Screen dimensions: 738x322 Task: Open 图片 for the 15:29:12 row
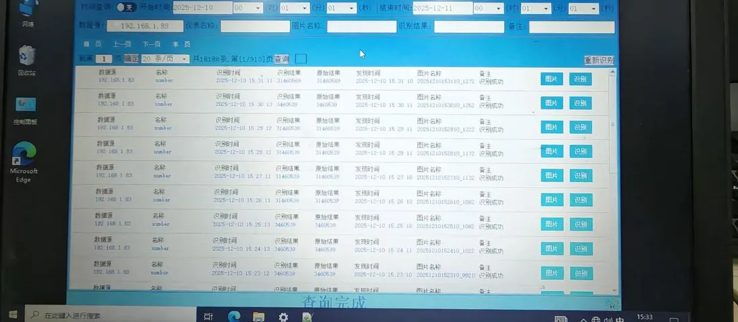tap(552, 127)
